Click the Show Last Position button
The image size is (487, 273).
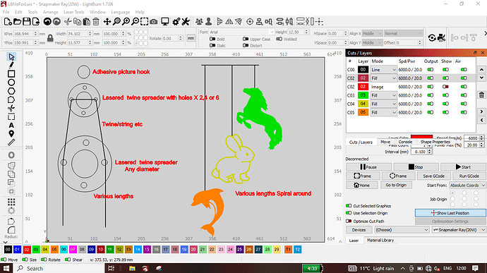pos(450,213)
